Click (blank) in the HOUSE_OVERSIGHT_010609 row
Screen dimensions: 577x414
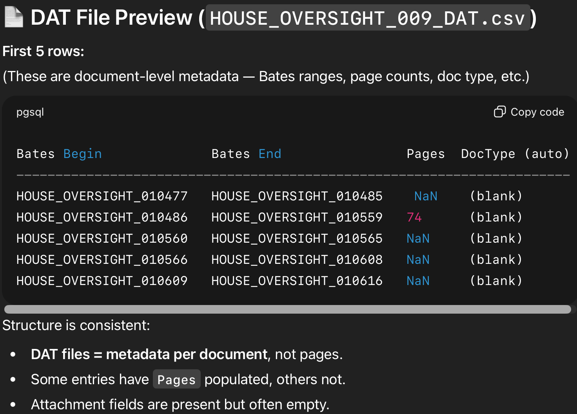tap(496, 281)
